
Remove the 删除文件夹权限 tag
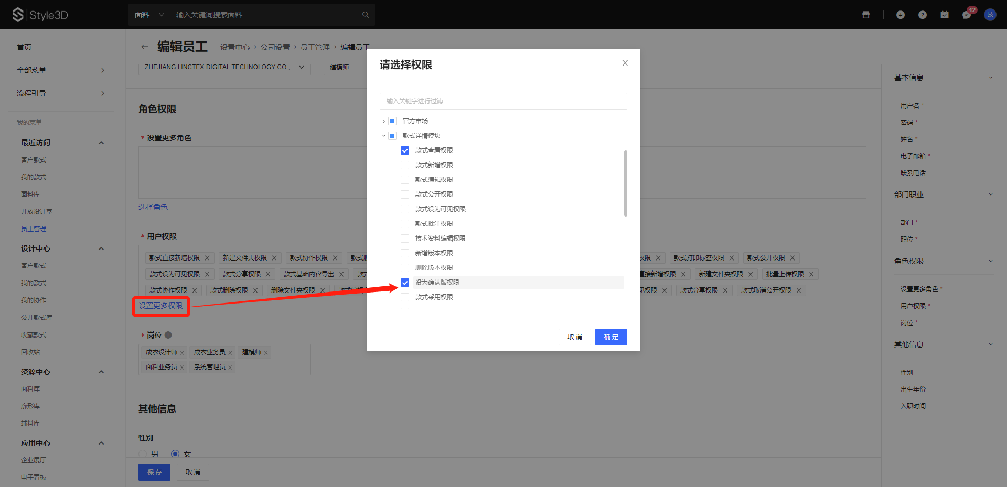[x=323, y=290]
